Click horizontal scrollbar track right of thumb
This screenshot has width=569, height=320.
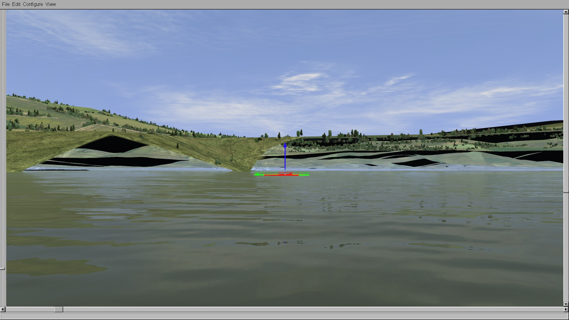pyautogui.click(x=296, y=309)
